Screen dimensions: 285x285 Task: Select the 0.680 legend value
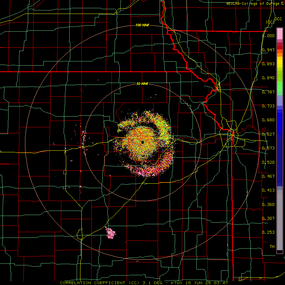(268, 120)
